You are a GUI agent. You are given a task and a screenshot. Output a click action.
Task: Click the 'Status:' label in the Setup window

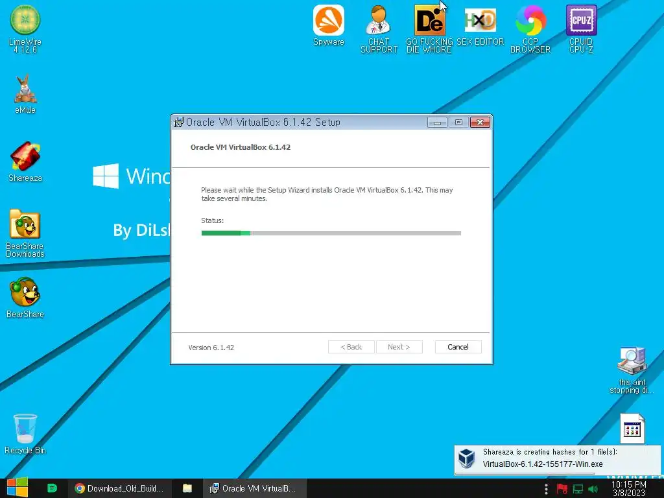coord(212,220)
